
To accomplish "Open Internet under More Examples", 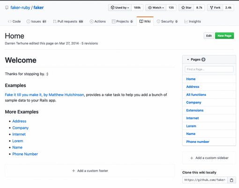I will (19, 134).
